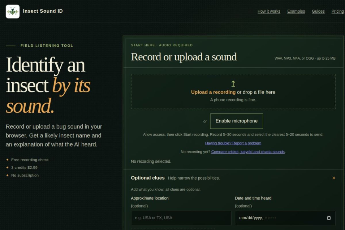
Task: Click 'WAV, MP3, M4A, or OGG' format note
Action: [305, 58]
